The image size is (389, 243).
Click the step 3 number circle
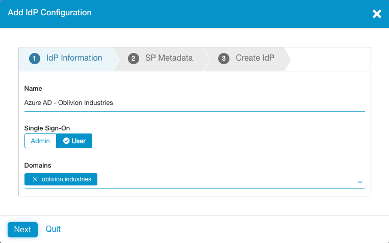(x=224, y=59)
